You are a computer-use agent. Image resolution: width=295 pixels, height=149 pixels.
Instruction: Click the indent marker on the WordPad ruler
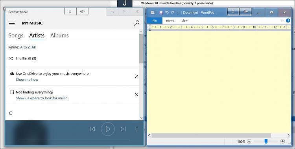[x=150, y=28]
